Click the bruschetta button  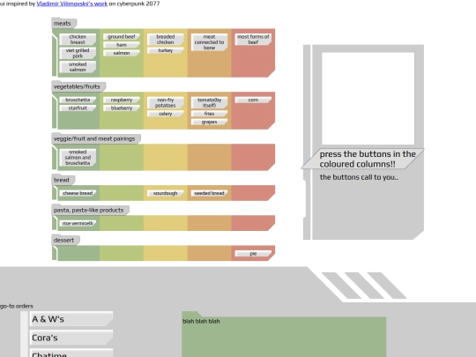(78, 100)
